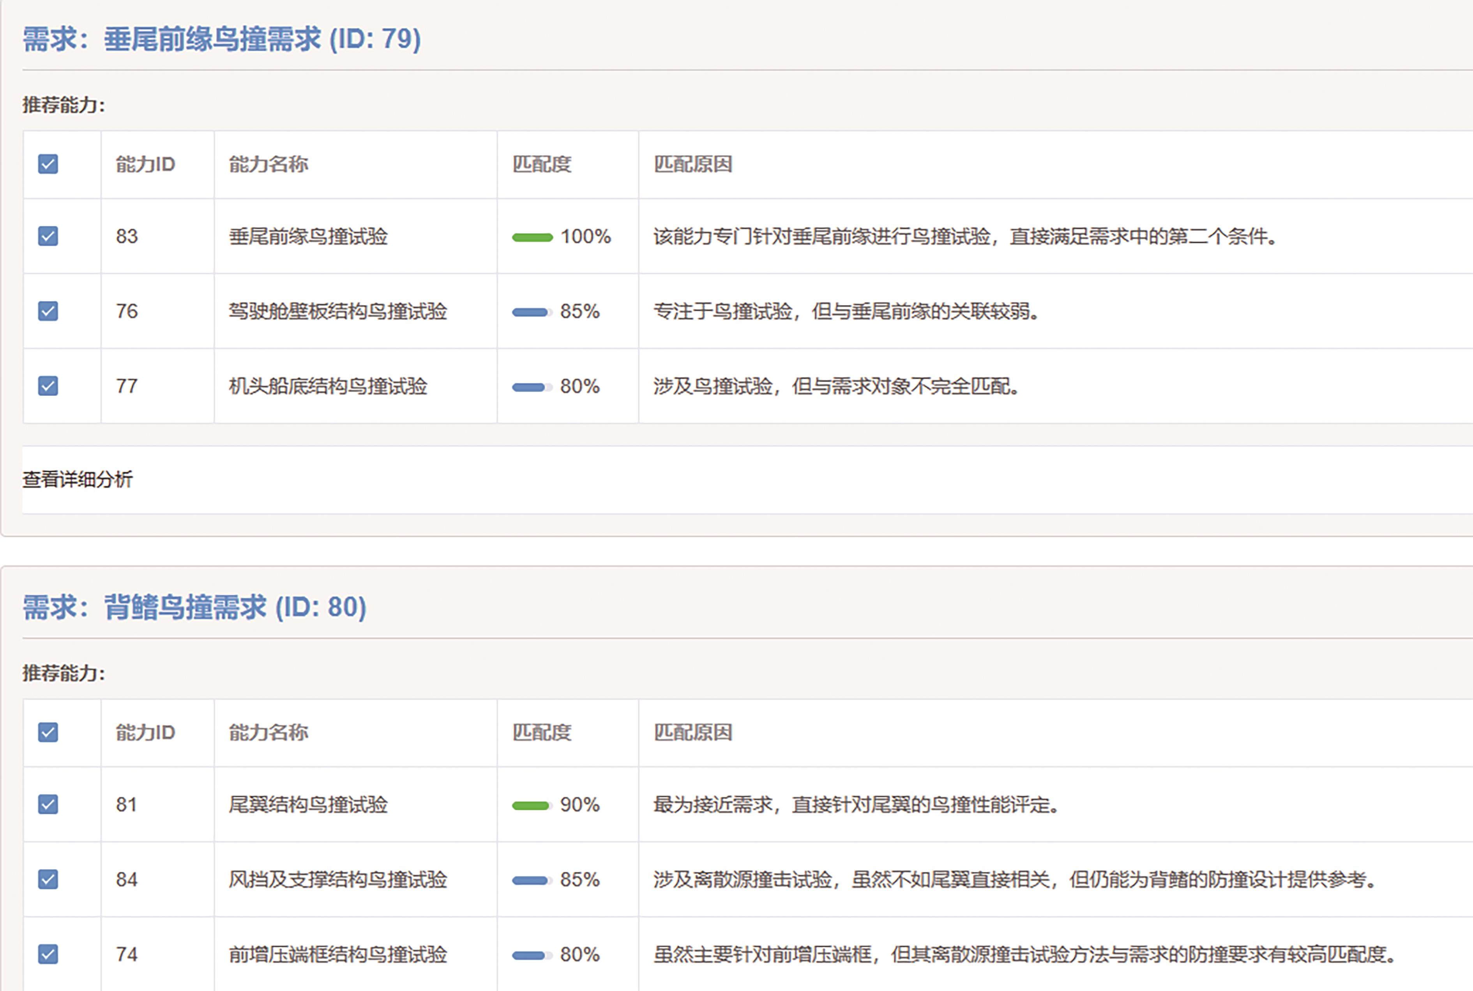Click the 匹配度 column header in the first table
This screenshot has width=1473, height=991.
(x=541, y=164)
